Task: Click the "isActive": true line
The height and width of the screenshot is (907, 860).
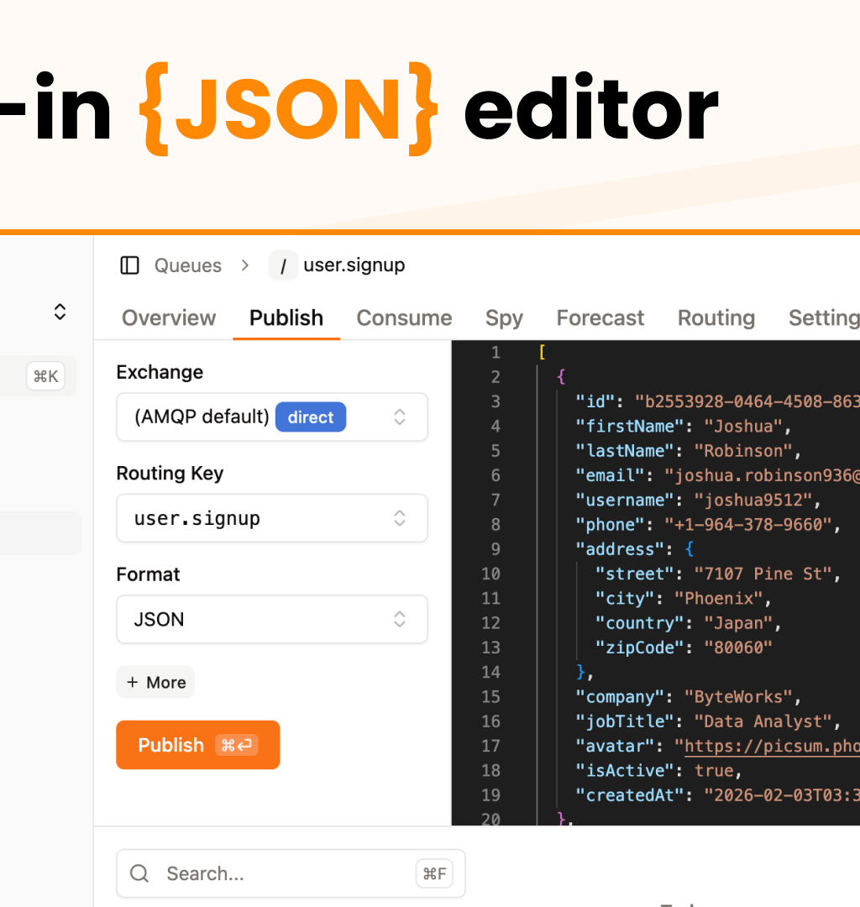Action: click(x=658, y=770)
